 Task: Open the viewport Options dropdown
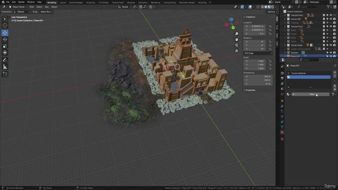coord(272,12)
